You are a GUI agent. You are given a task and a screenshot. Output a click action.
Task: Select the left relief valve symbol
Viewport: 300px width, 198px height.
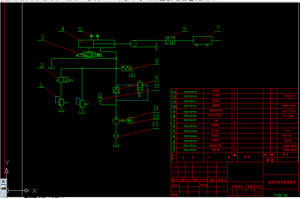(x=61, y=102)
